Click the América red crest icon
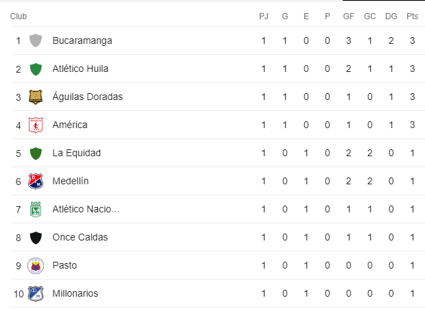This screenshot has width=425, height=309. coord(36,125)
